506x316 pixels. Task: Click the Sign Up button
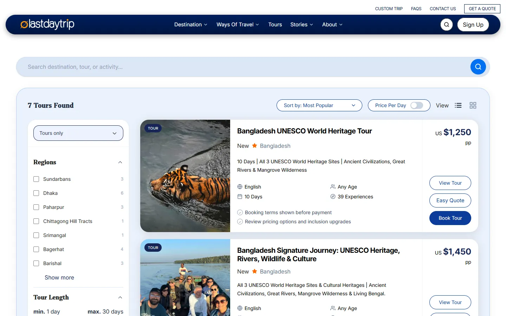(473, 25)
